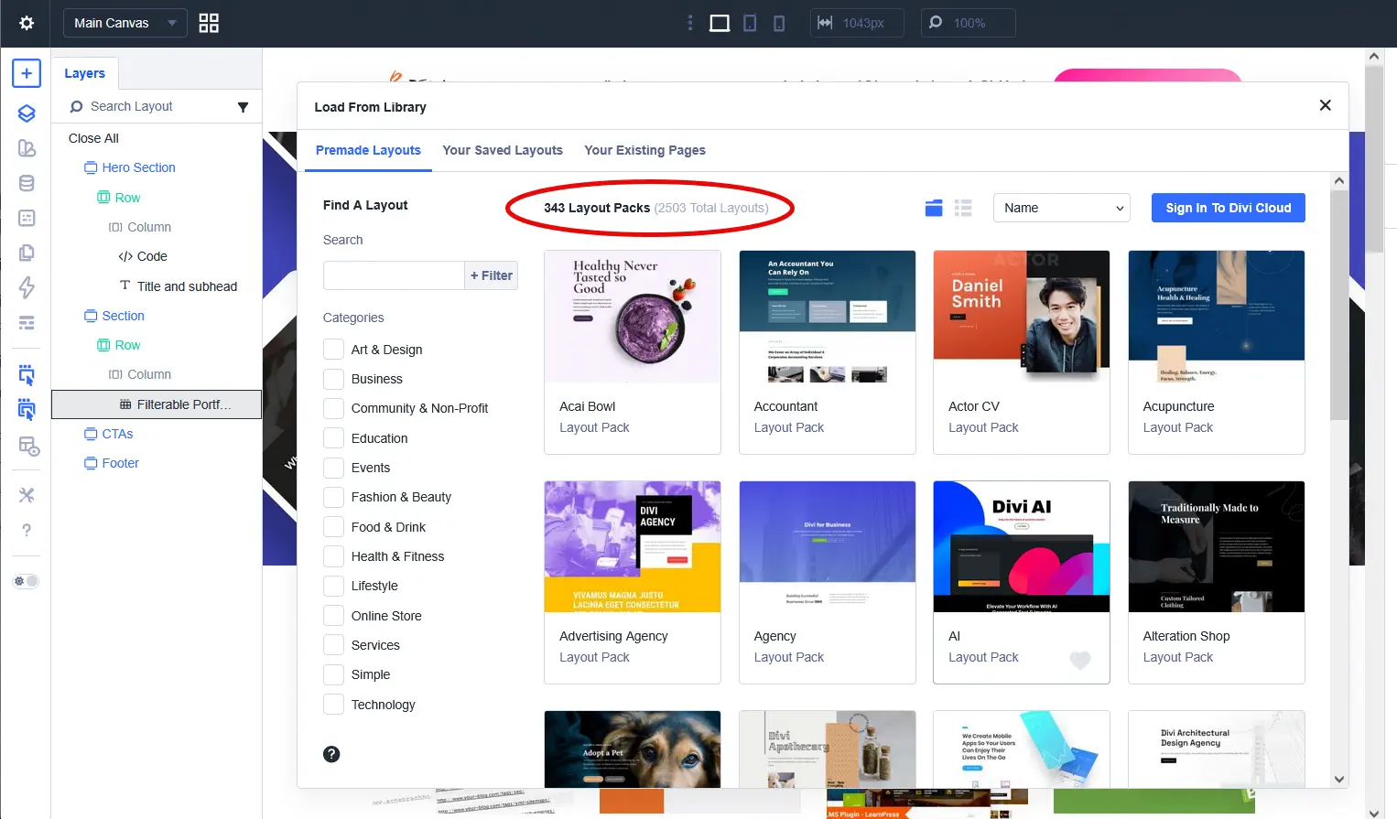
Task: Switch to desktop view icon
Action: click(720, 23)
